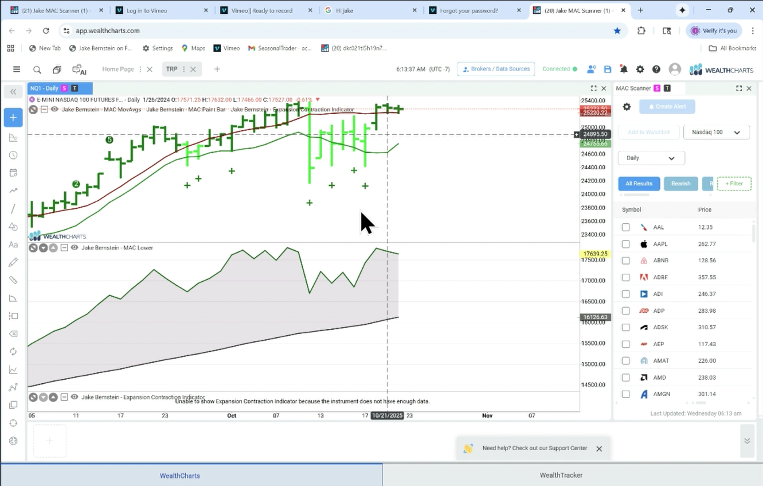Click the eraser delete drawings icon
Image resolution: width=763 pixels, height=486 pixels.
[13, 334]
